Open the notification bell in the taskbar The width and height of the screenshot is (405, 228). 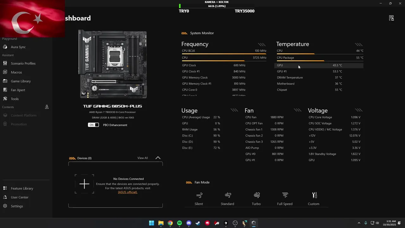[399, 223]
